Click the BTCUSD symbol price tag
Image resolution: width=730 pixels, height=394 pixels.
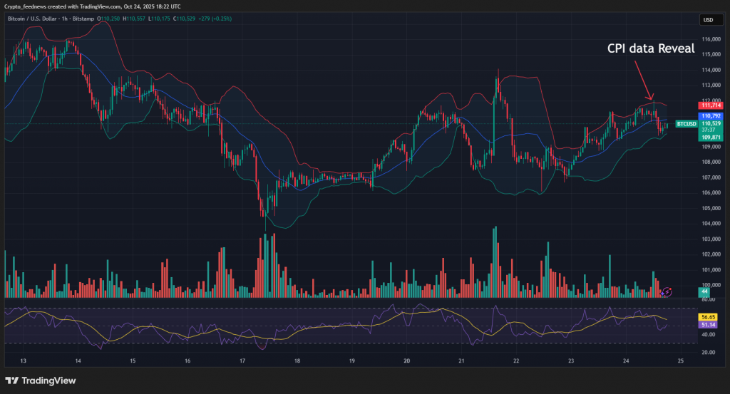pos(686,123)
